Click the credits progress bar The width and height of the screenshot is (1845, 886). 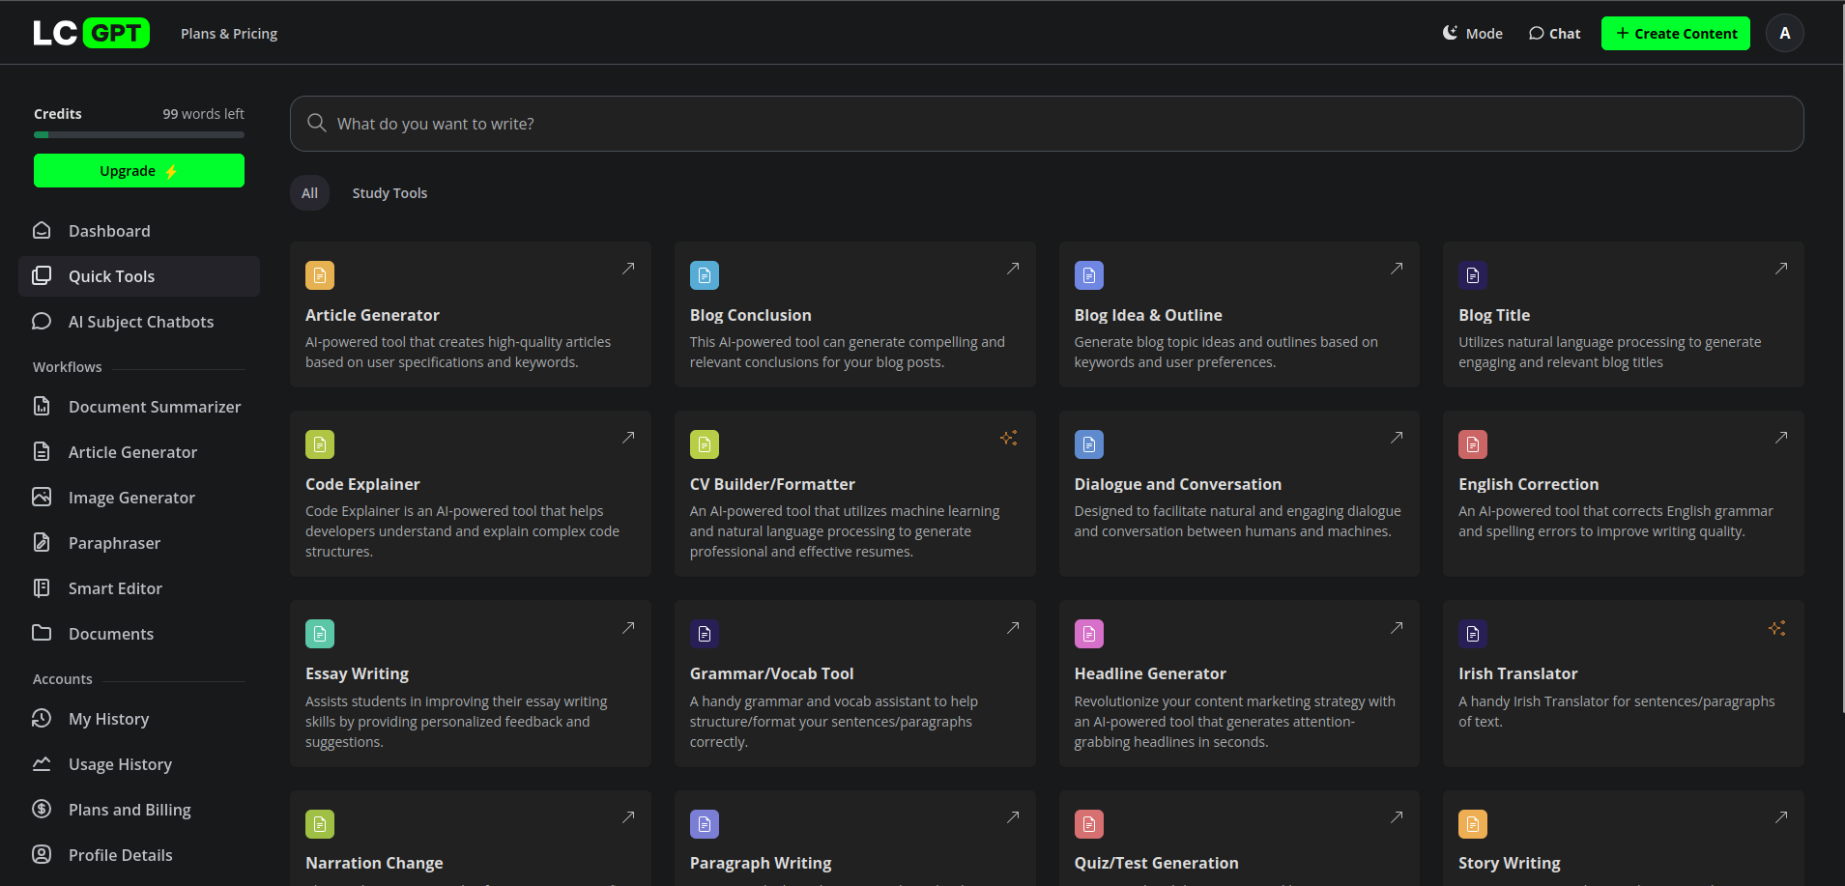(x=139, y=135)
